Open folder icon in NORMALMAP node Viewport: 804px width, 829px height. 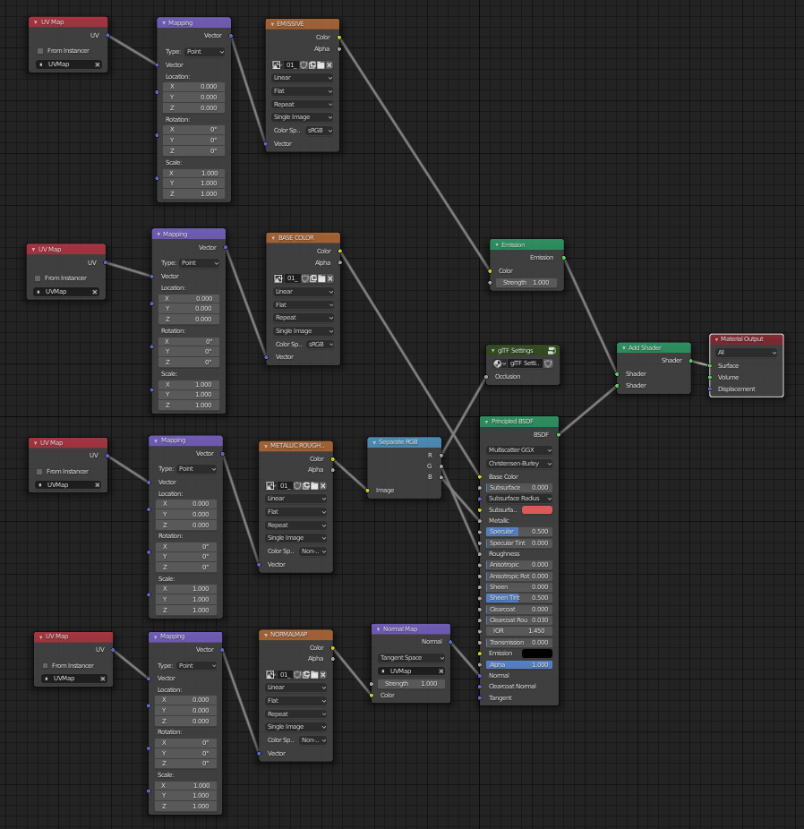(x=314, y=675)
